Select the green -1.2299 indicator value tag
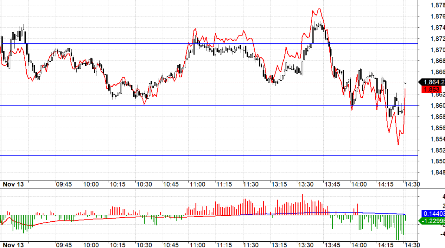445x248 pixels. point(433,221)
